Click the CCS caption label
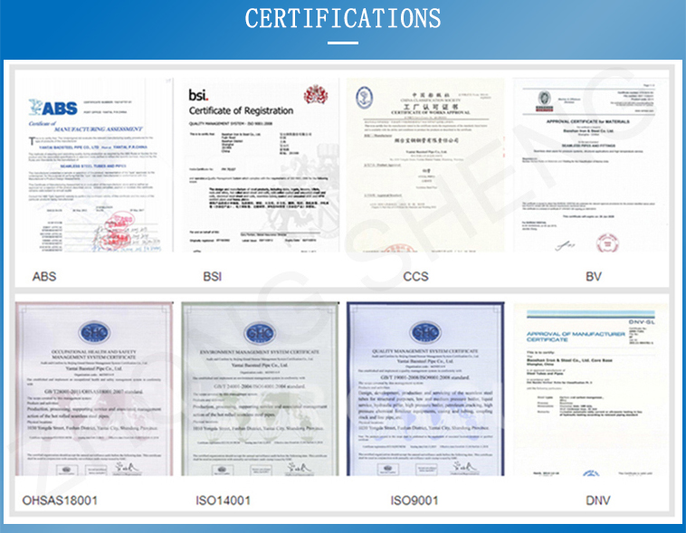This screenshot has width=686, height=533. click(x=415, y=277)
